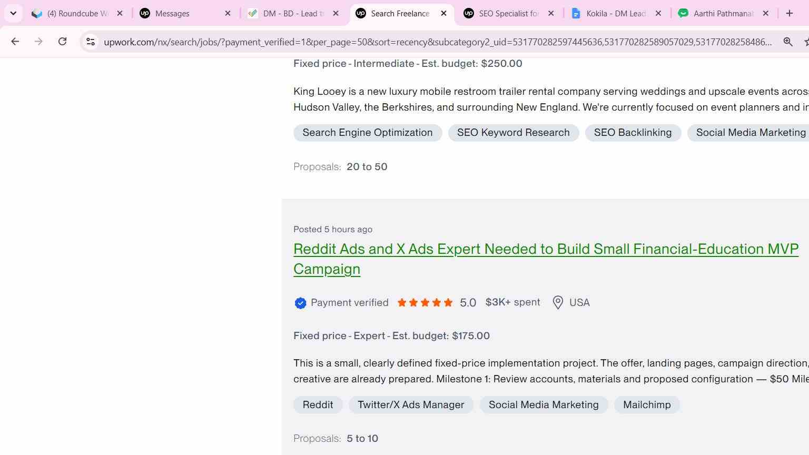Screen dimensions: 809x455
Task: Select the SEO Keyword Research skill tag
Action: [x=514, y=133]
